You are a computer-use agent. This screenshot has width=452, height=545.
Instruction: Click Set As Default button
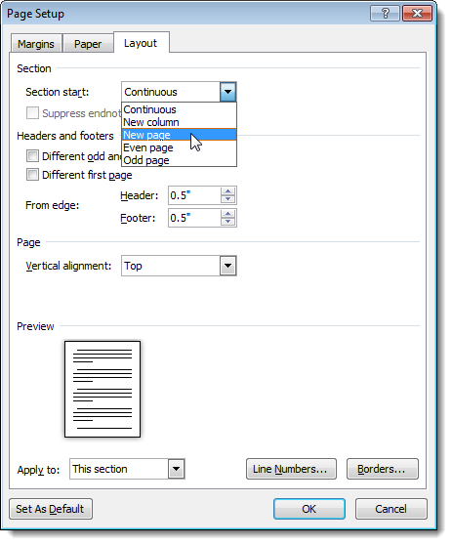51,509
